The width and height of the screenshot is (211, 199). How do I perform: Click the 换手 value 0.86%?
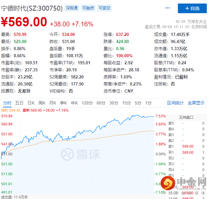(20, 49)
